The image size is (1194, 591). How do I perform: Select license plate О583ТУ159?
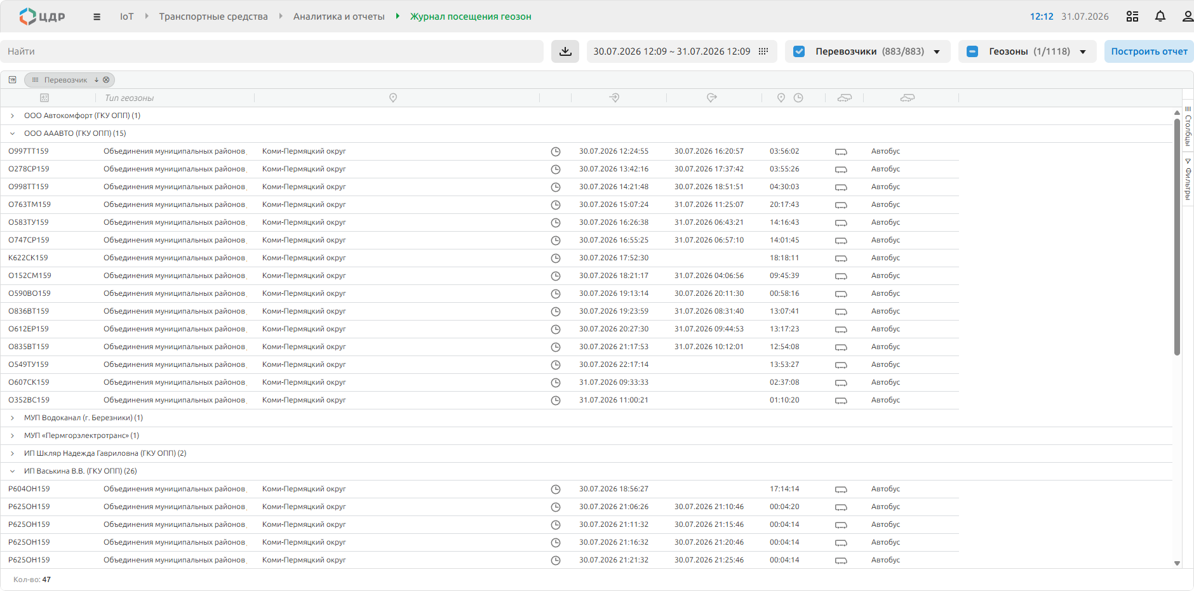(x=29, y=222)
